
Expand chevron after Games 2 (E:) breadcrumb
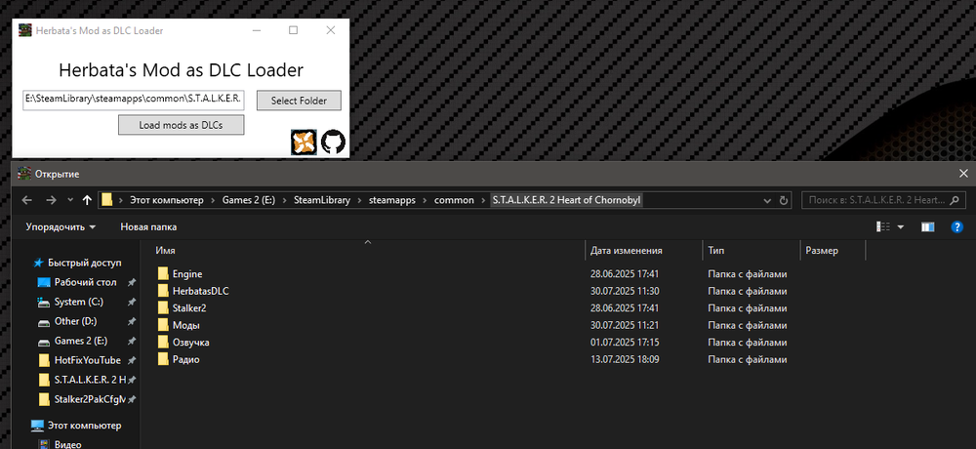(284, 200)
